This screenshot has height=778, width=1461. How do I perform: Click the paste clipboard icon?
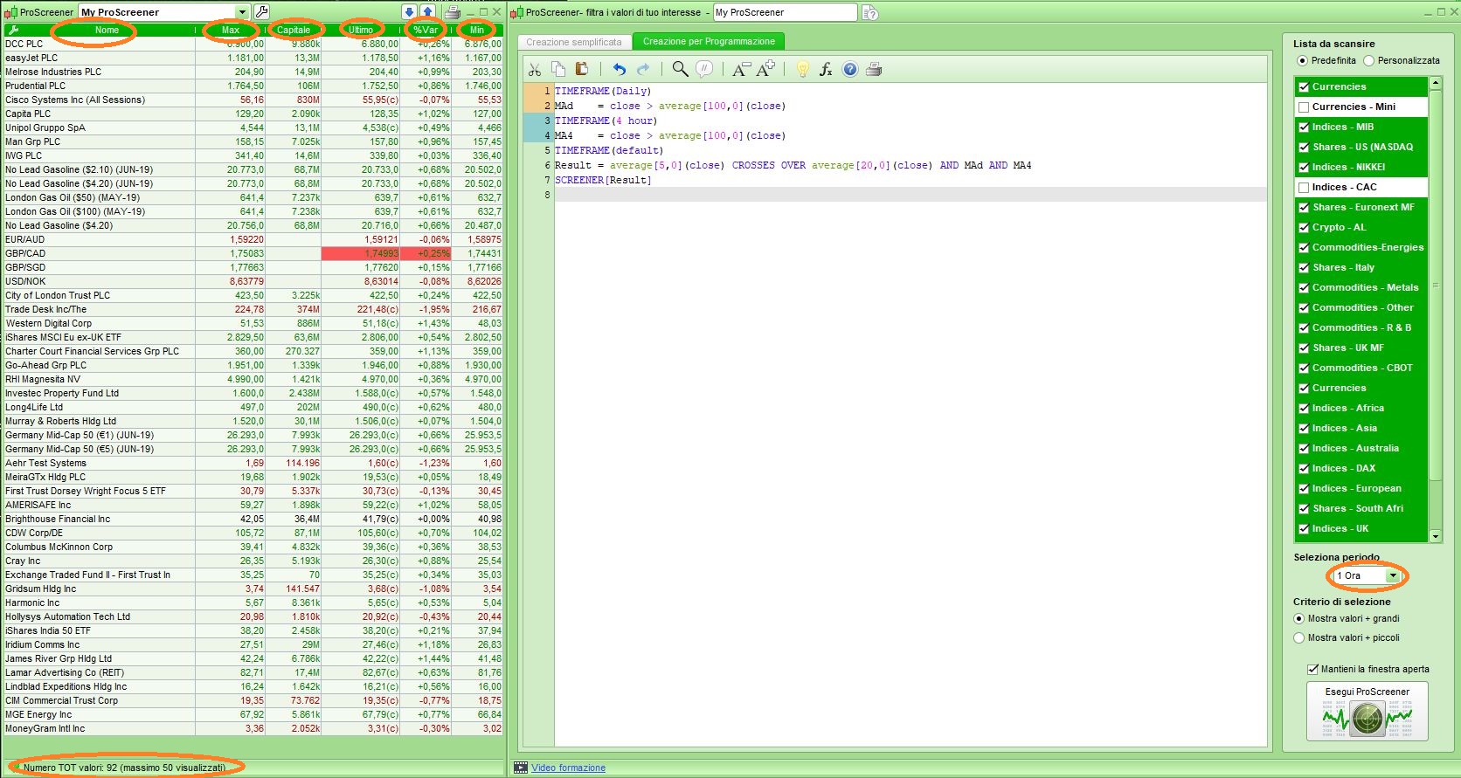click(581, 70)
